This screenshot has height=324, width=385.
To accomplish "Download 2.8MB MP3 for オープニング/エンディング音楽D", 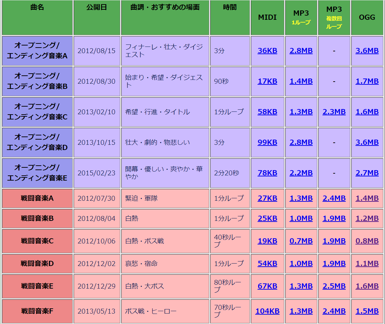I will [x=301, y=142].
